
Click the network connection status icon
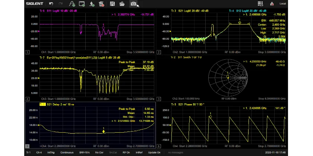coord(272,4)
